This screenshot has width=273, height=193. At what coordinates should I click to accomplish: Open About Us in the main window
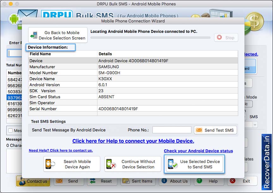(x=175, y=181)
